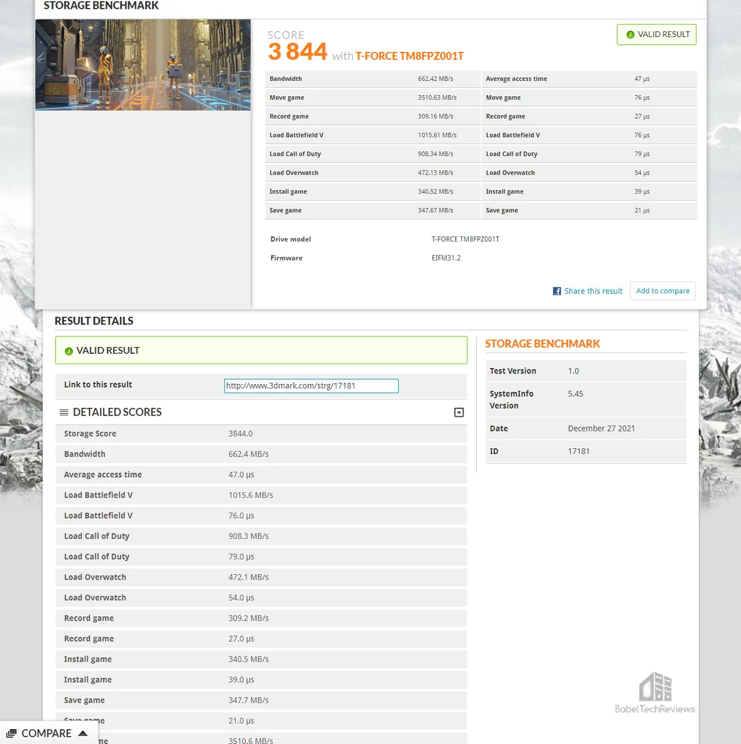The height and width of the screenshot is (744, 741).
Task: Click the Bandwidth 662.4 MB/s detailed row
Action: click(x=261, y=454)
